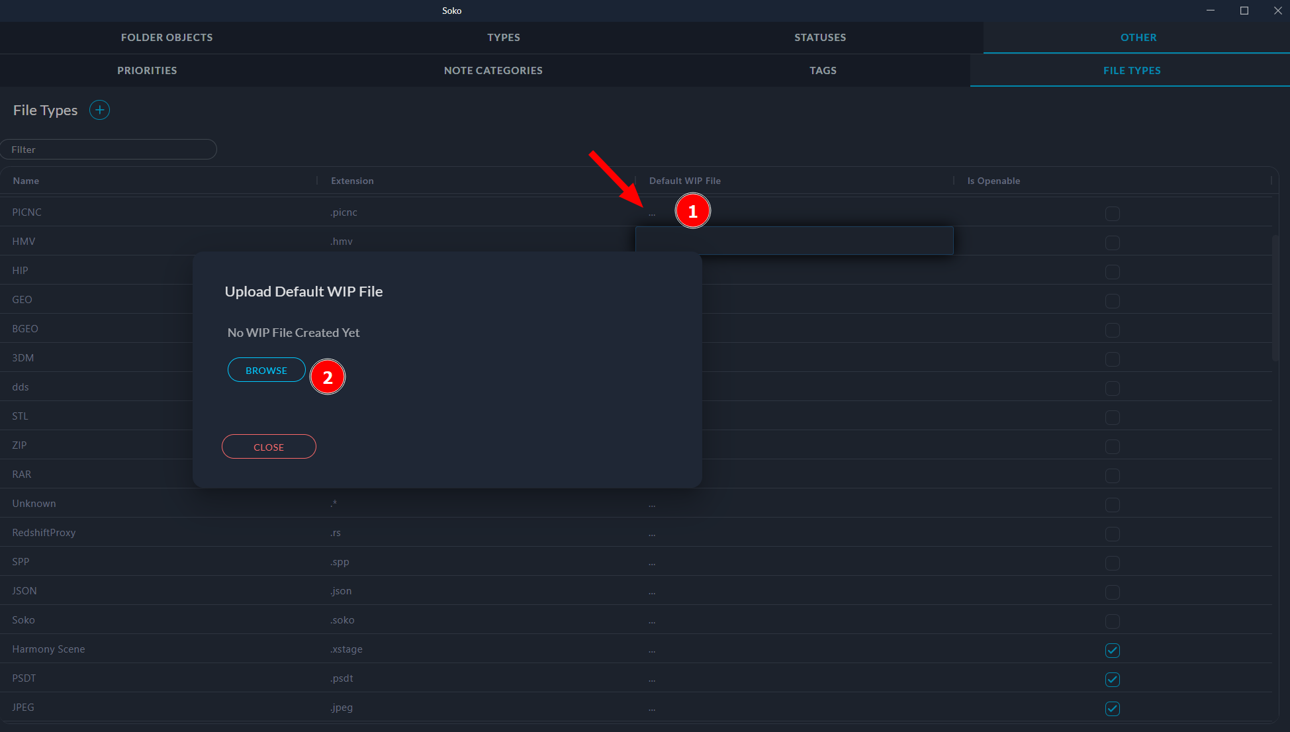
Task: Open the Note Categories sub-tab
Action: point(493,71)
